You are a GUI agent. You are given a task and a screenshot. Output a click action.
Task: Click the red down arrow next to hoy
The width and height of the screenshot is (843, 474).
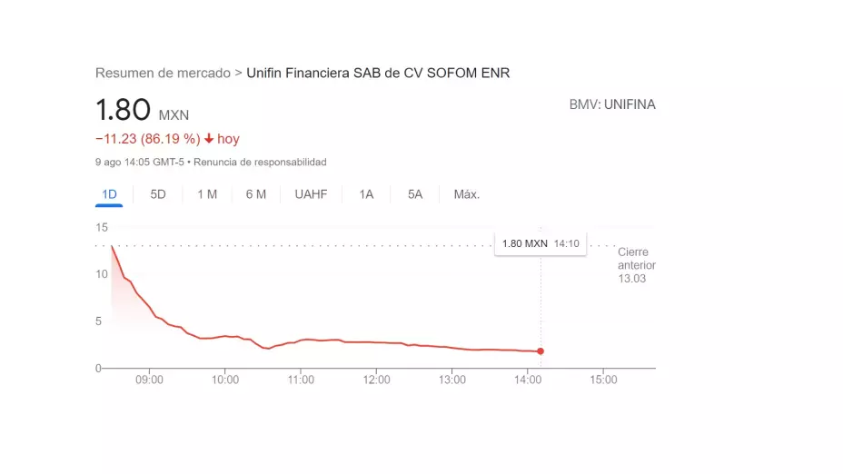pyautogui.click(x=209, y=139)
